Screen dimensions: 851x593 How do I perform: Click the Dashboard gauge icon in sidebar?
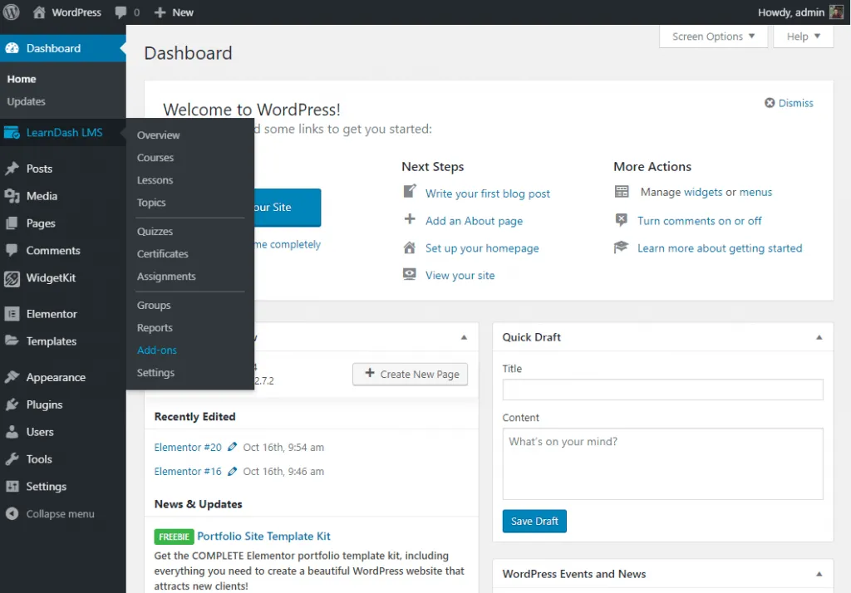point(12,48)
